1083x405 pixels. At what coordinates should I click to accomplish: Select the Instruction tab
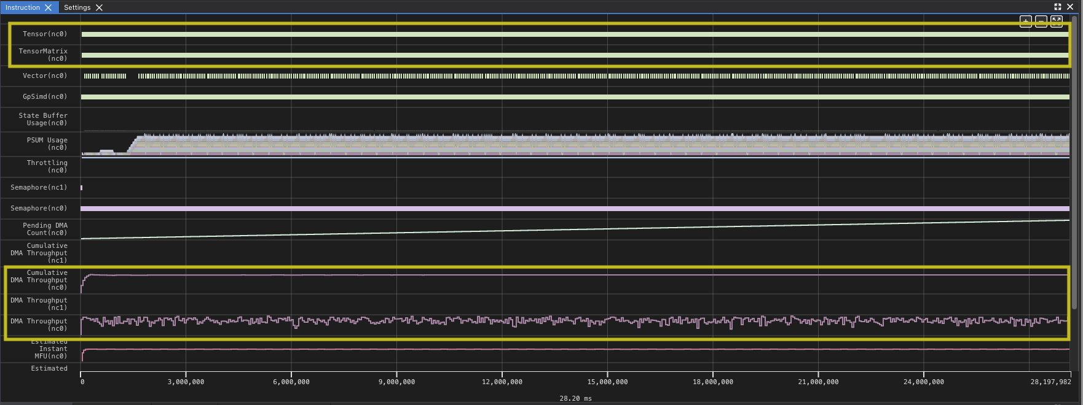click(x=23, y=7)
